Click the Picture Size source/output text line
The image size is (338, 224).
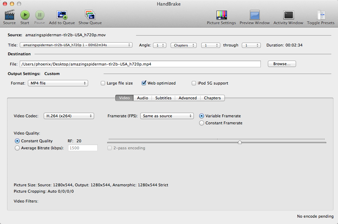pyautogui.click(x=91, y=185)
